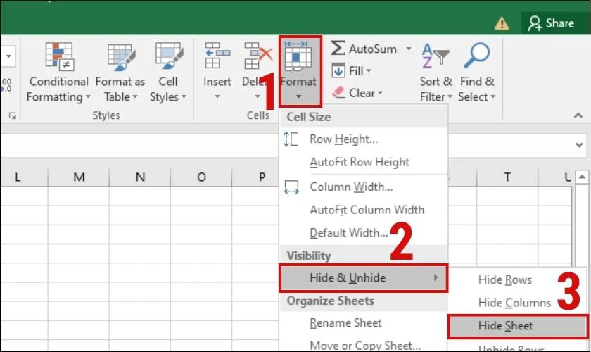Open the Fill dropdown
Screen dimensions: 591x352
point(351,71)
